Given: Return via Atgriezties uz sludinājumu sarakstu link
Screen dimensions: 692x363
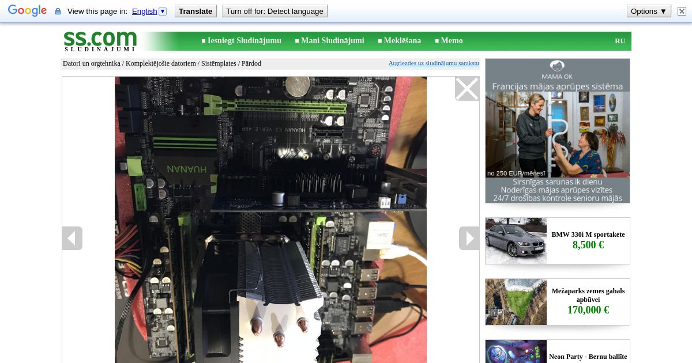Looking at the screenshot, I should tap(434, 63).
